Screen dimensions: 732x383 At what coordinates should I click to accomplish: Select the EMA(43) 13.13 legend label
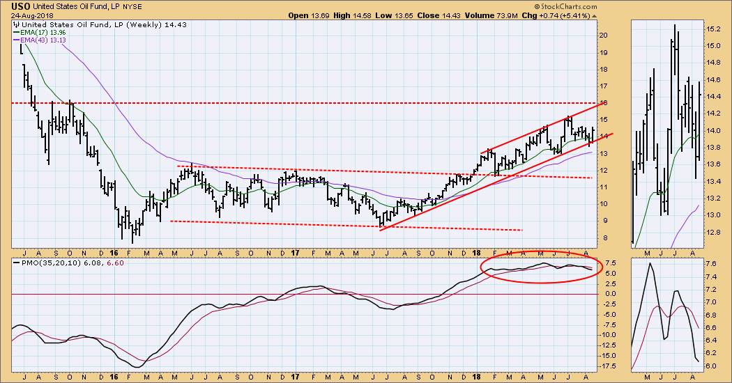[x=49, y=39]
